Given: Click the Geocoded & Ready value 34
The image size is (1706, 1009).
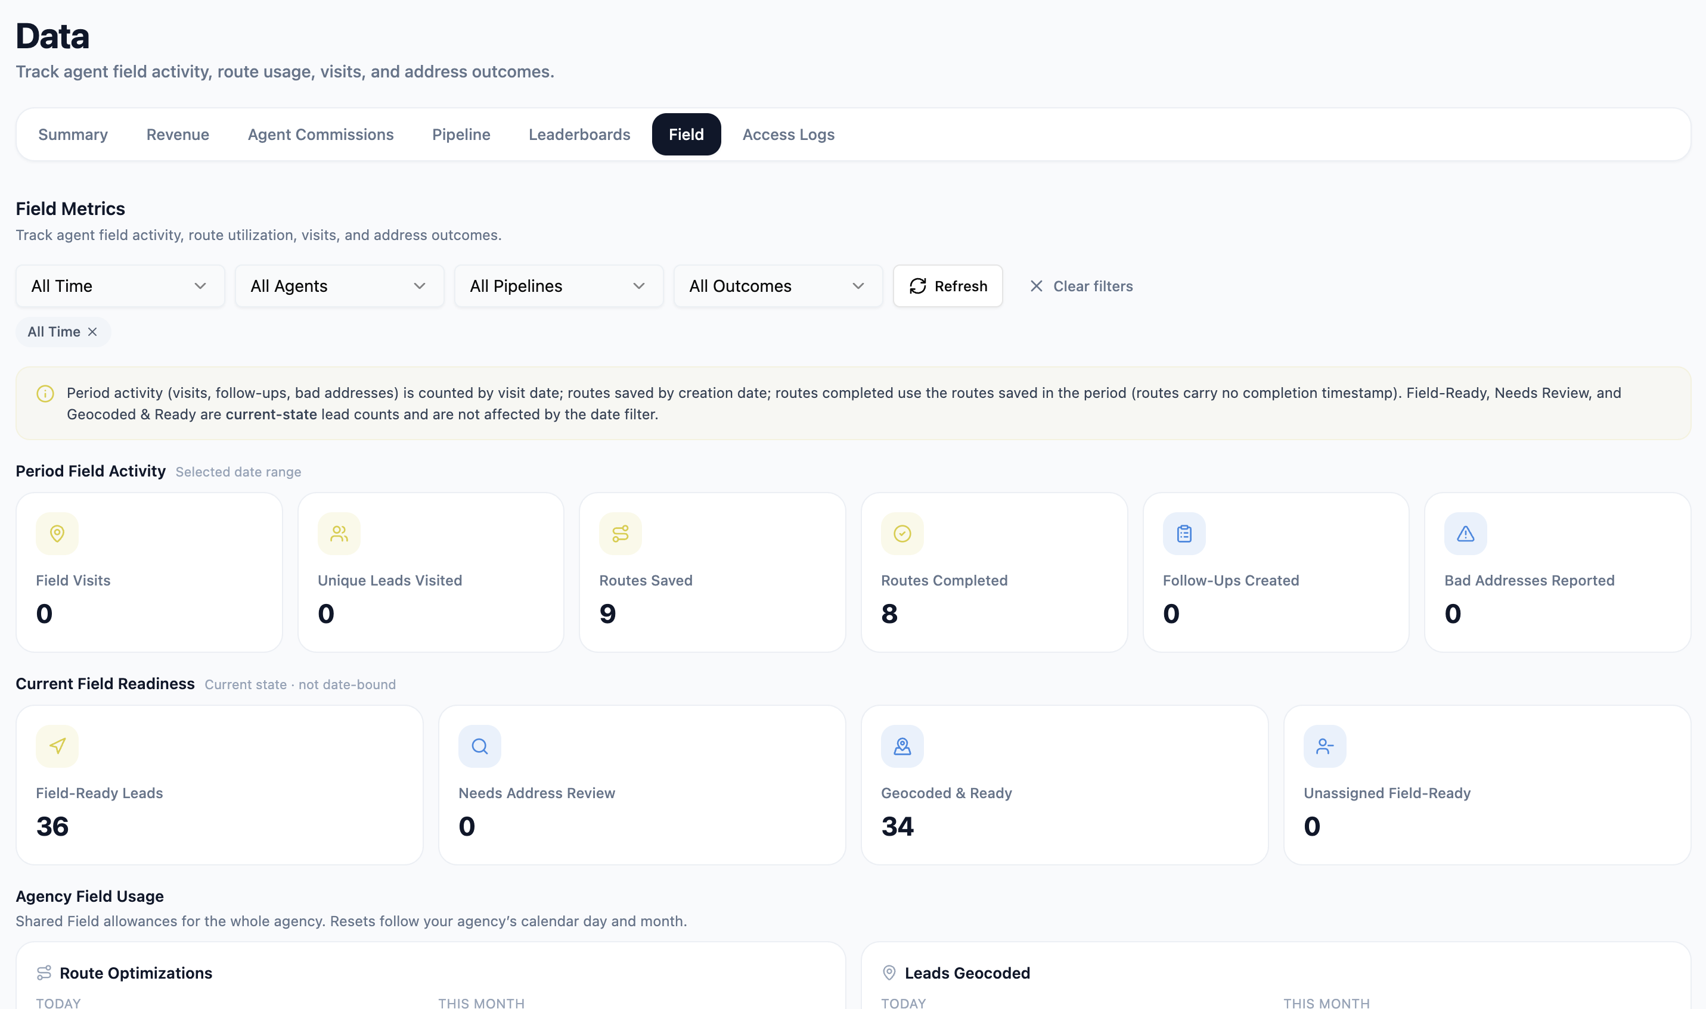Looking at the screenshot, I should tap(897, 827).
